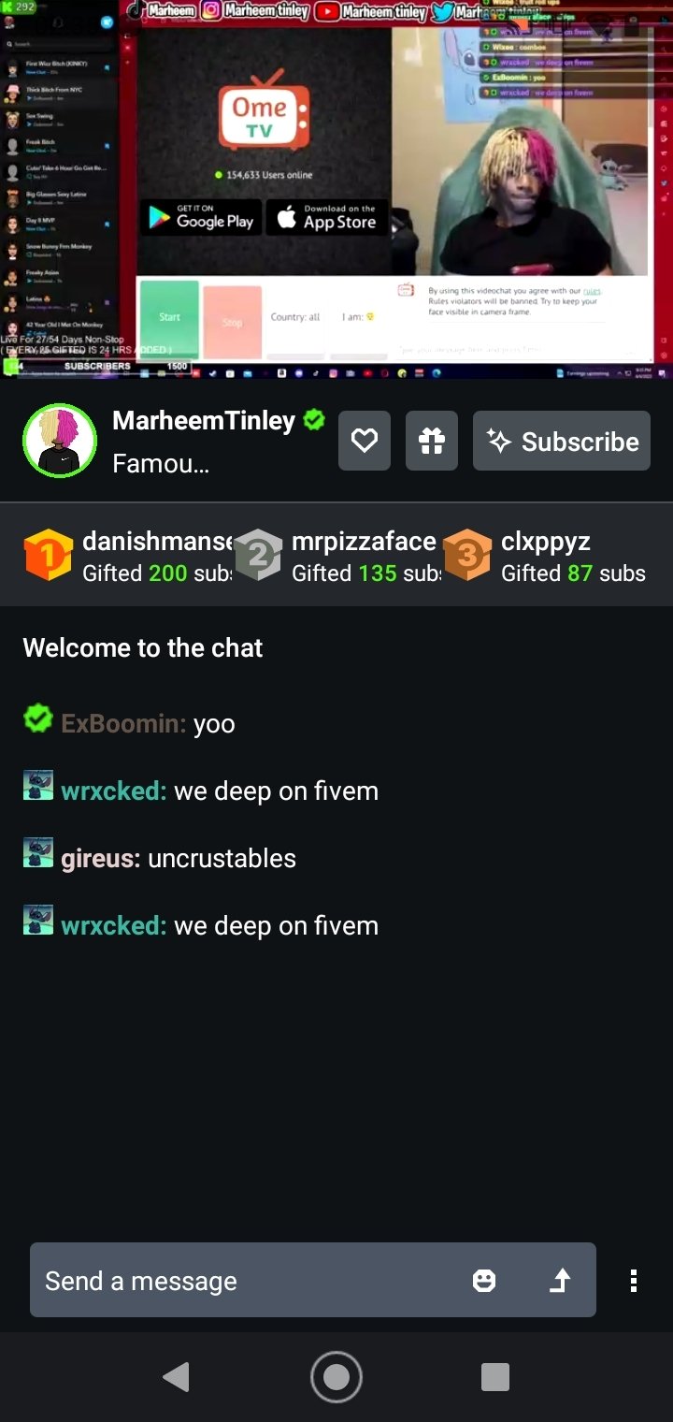Tap the last wrxcked chat username
Screen dimensions: 673x1422
114,925
